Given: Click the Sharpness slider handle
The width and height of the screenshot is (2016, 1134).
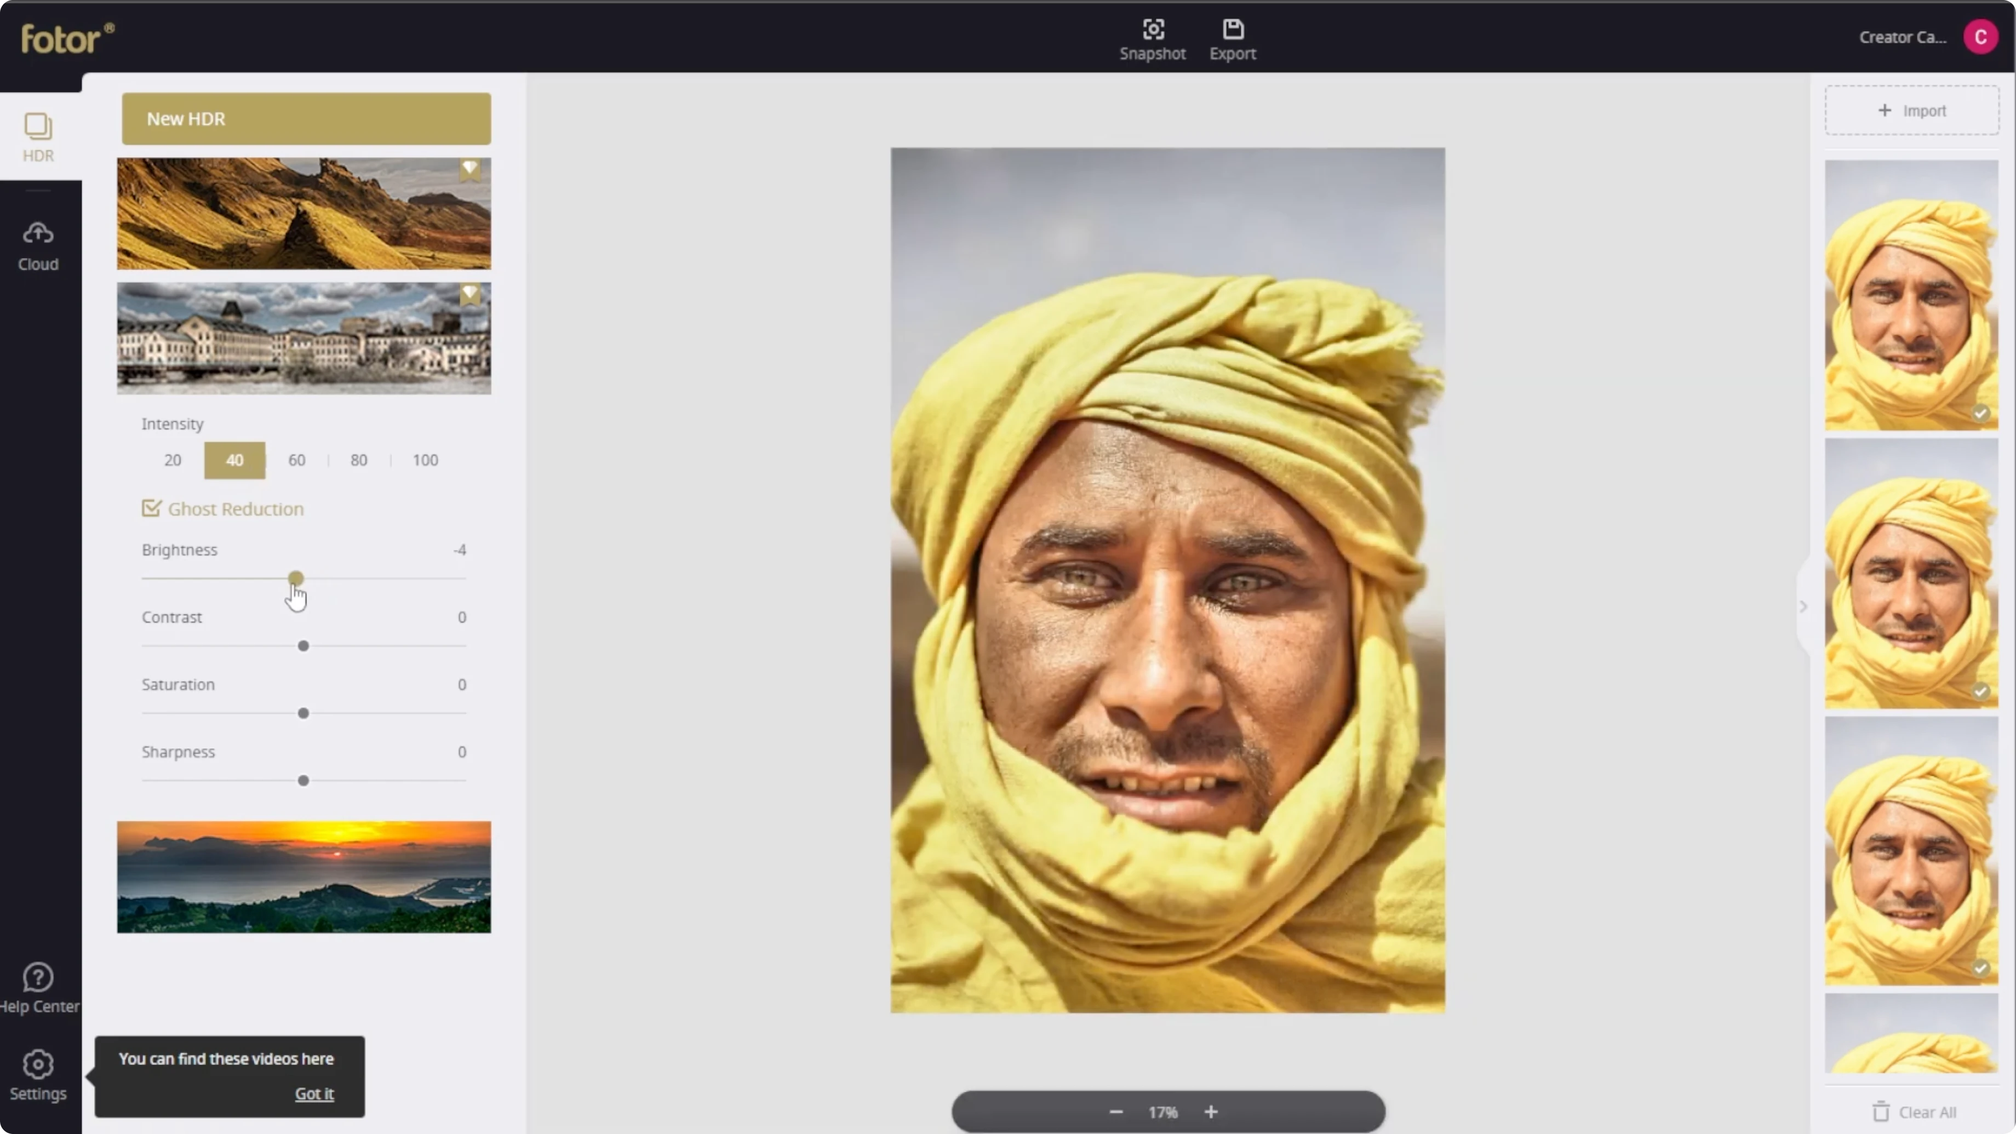Looking at the screenshot, I should (303, 781).
